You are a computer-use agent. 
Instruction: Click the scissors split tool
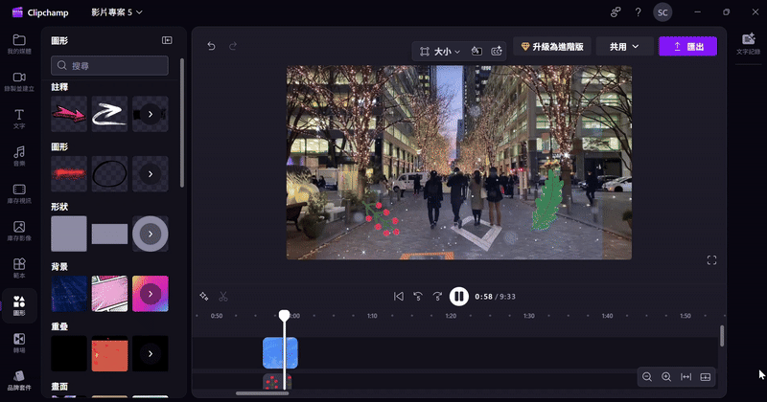(222, 297)
